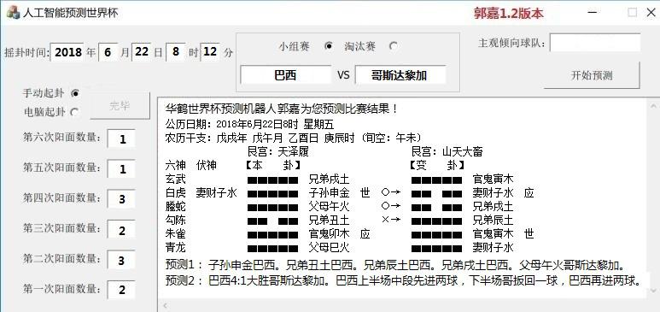The image size is (660, 312).
Task: Click 玄武 in the 六神 column
Action: coord(176,179)
